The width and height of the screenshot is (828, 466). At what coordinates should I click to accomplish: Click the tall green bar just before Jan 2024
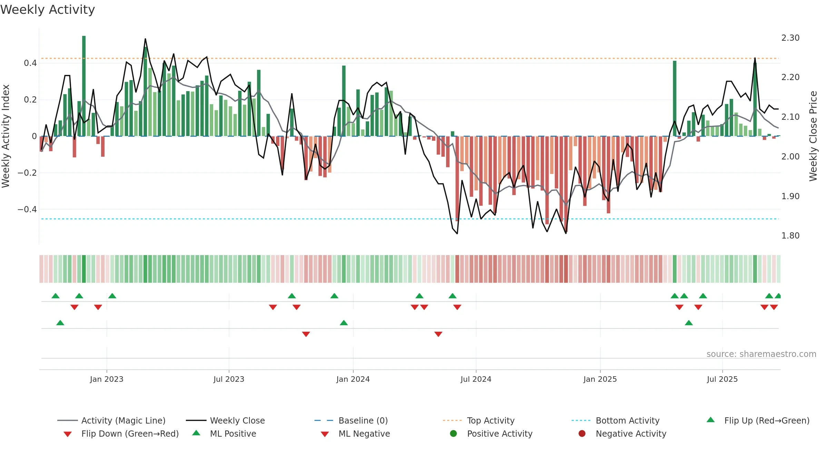(x=344, y=101)
